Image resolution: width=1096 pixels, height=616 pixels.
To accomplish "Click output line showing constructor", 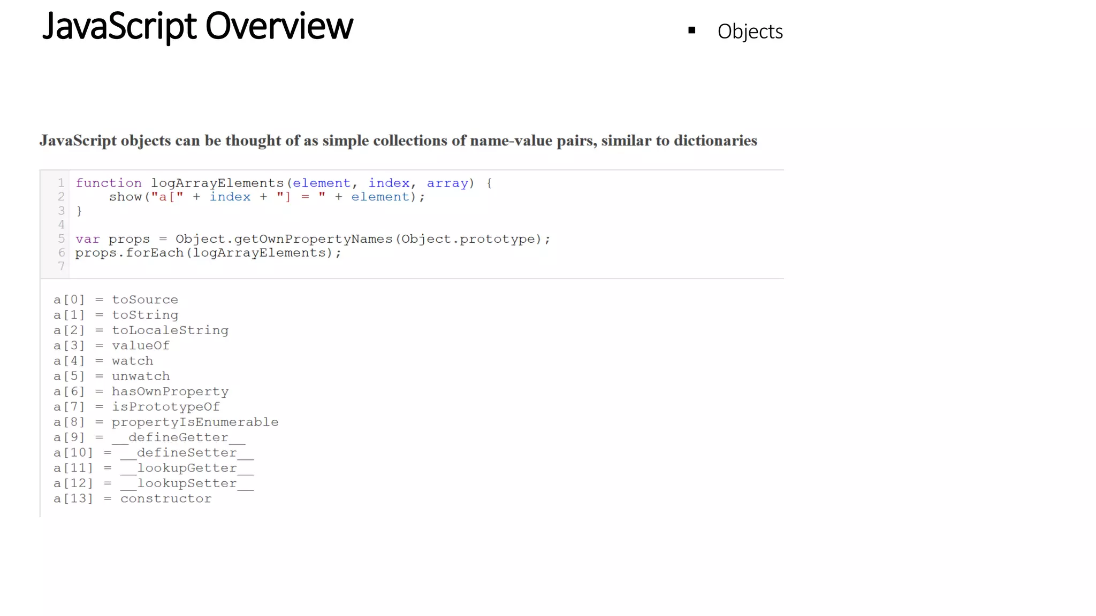I will coord(132,498).
